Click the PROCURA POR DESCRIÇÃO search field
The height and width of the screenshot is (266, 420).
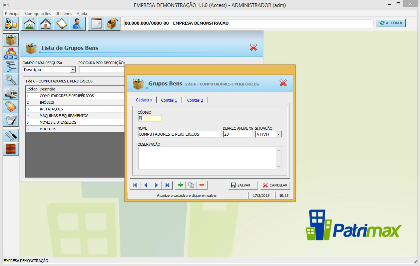click(x=102, y=69)
